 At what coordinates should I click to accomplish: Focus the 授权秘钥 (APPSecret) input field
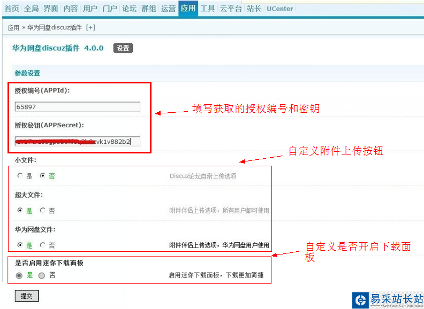(77, 141)
